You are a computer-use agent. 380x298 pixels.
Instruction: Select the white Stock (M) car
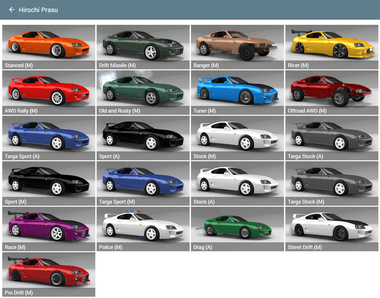pos(237,138)
